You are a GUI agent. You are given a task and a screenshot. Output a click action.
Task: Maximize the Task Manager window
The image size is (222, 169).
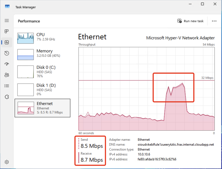[202, 4]
